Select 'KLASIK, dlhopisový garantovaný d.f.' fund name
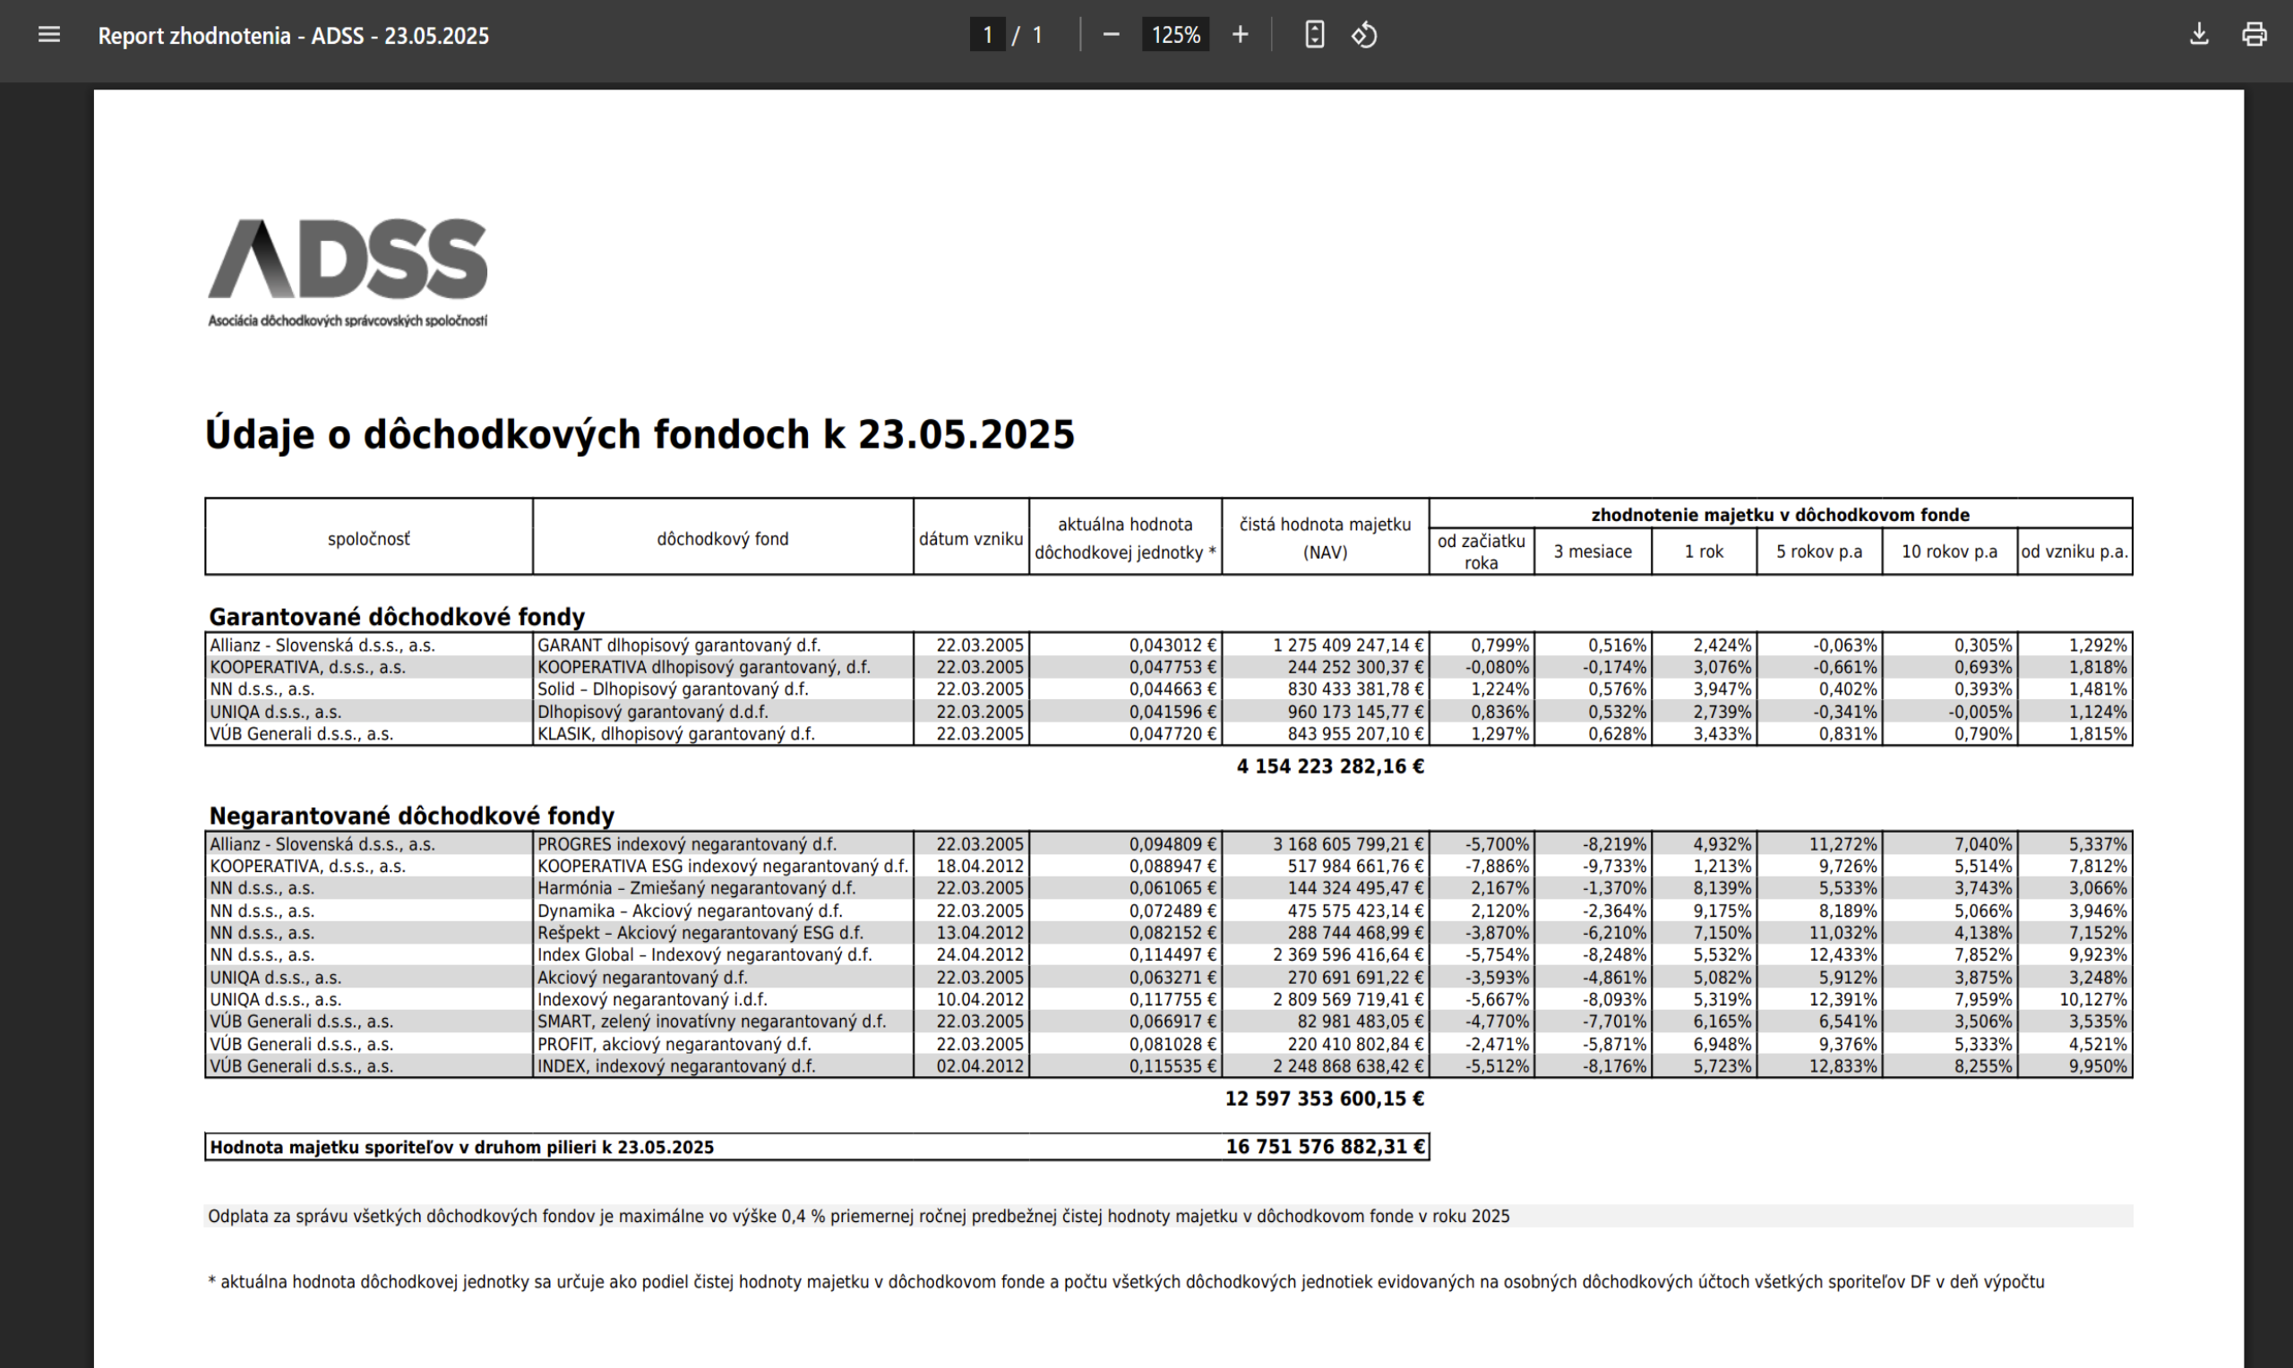The height and width of the screenshot is (1368, 2293). [x=676, y=734]
